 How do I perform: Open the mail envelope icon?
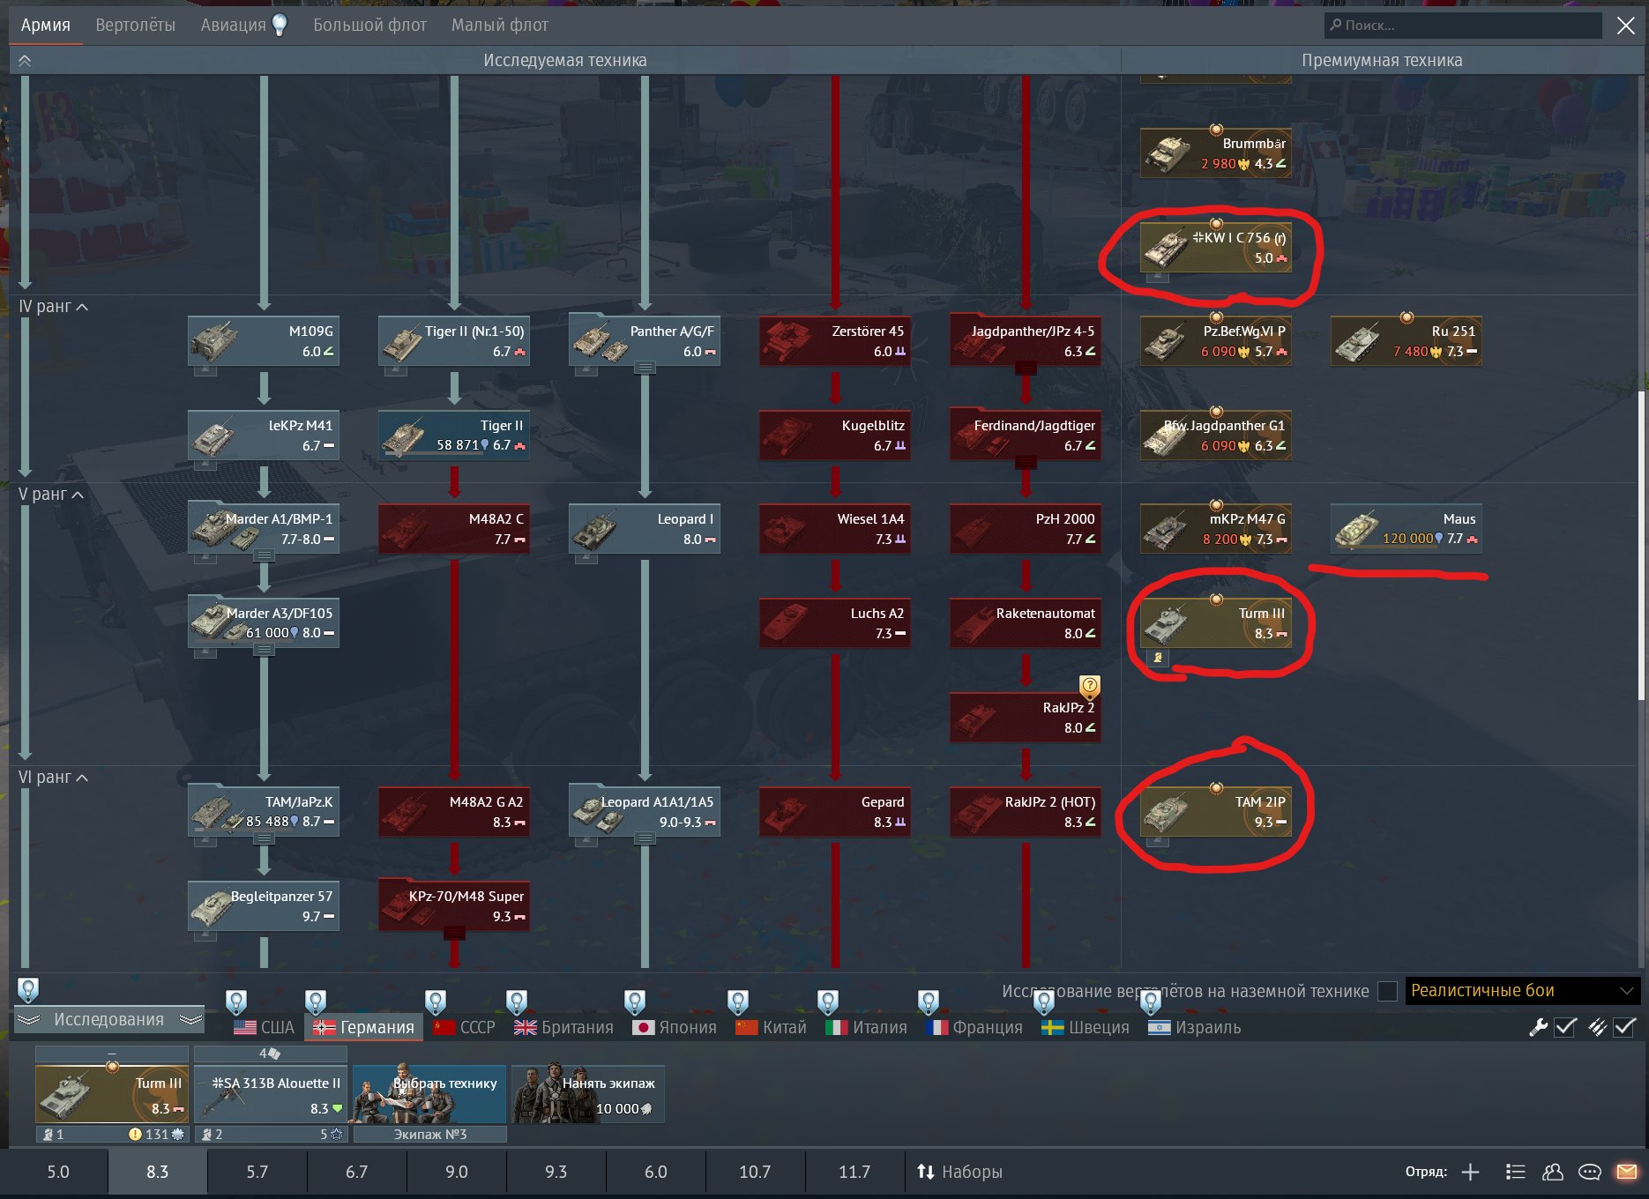click(x=1626, y=1172)
